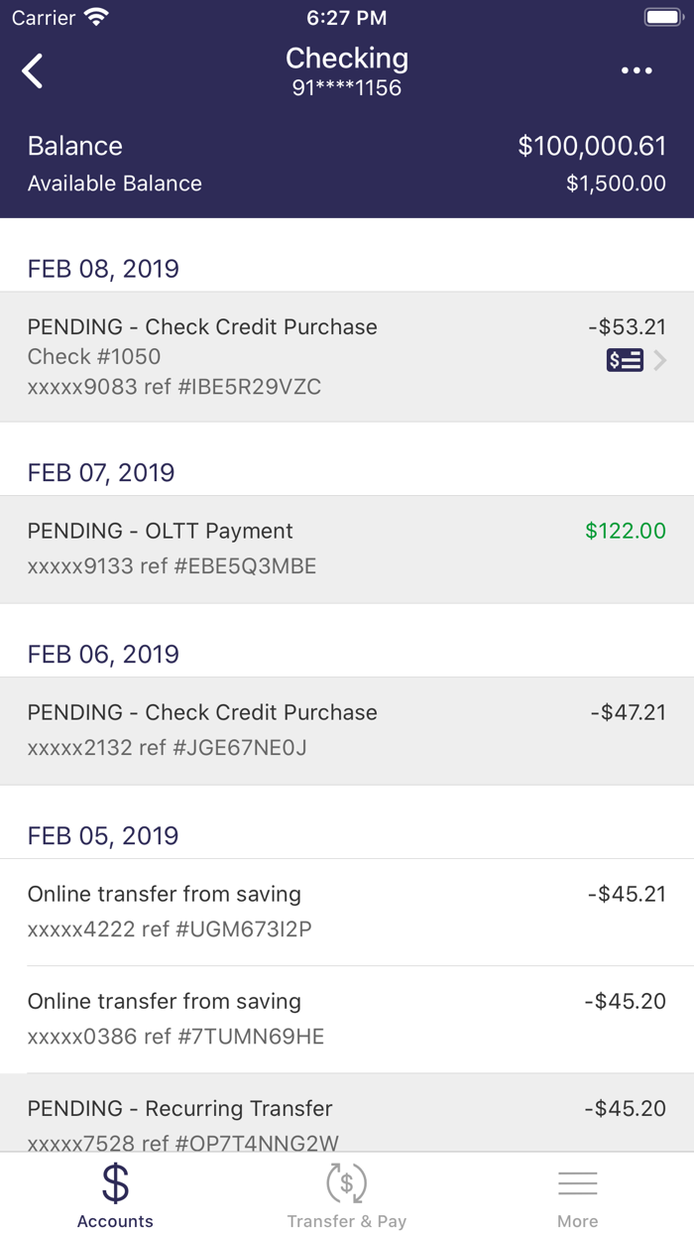Open the FEB 08 pending transaction chevron

pyautogui.click(x=661, y=360)
